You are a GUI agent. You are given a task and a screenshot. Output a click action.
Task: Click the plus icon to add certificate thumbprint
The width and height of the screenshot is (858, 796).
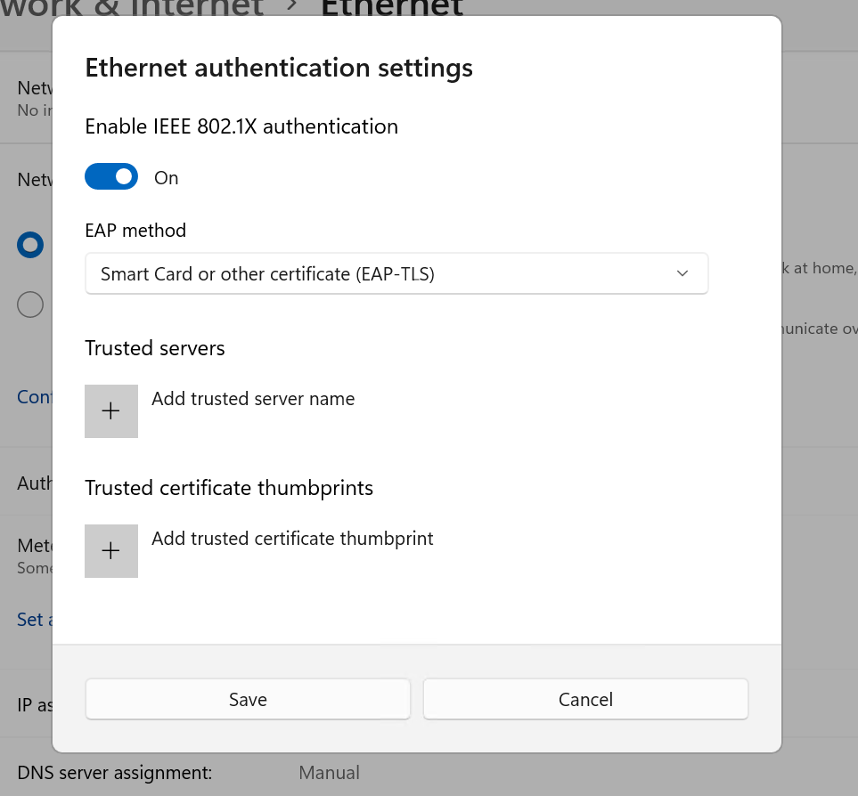(x=110, y=550)
